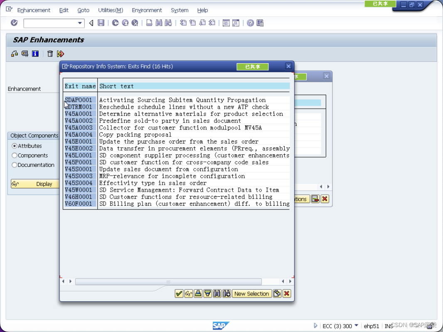Click the copy windows icon beside New Selection
The width and height of the screenshot is (443, 332).
click(x=277, y=294)
